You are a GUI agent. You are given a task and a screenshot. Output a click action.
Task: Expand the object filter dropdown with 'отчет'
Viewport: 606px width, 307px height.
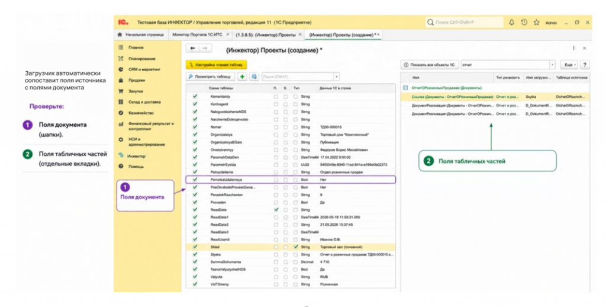[x=552, y=65]
